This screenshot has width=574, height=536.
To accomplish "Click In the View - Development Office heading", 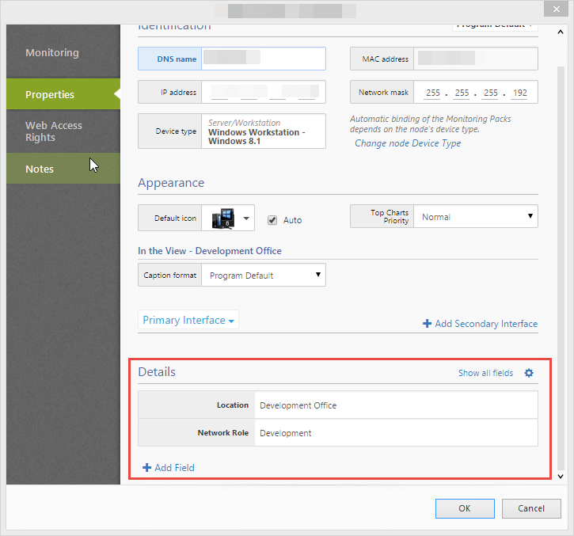I will [x=210, y=251].
